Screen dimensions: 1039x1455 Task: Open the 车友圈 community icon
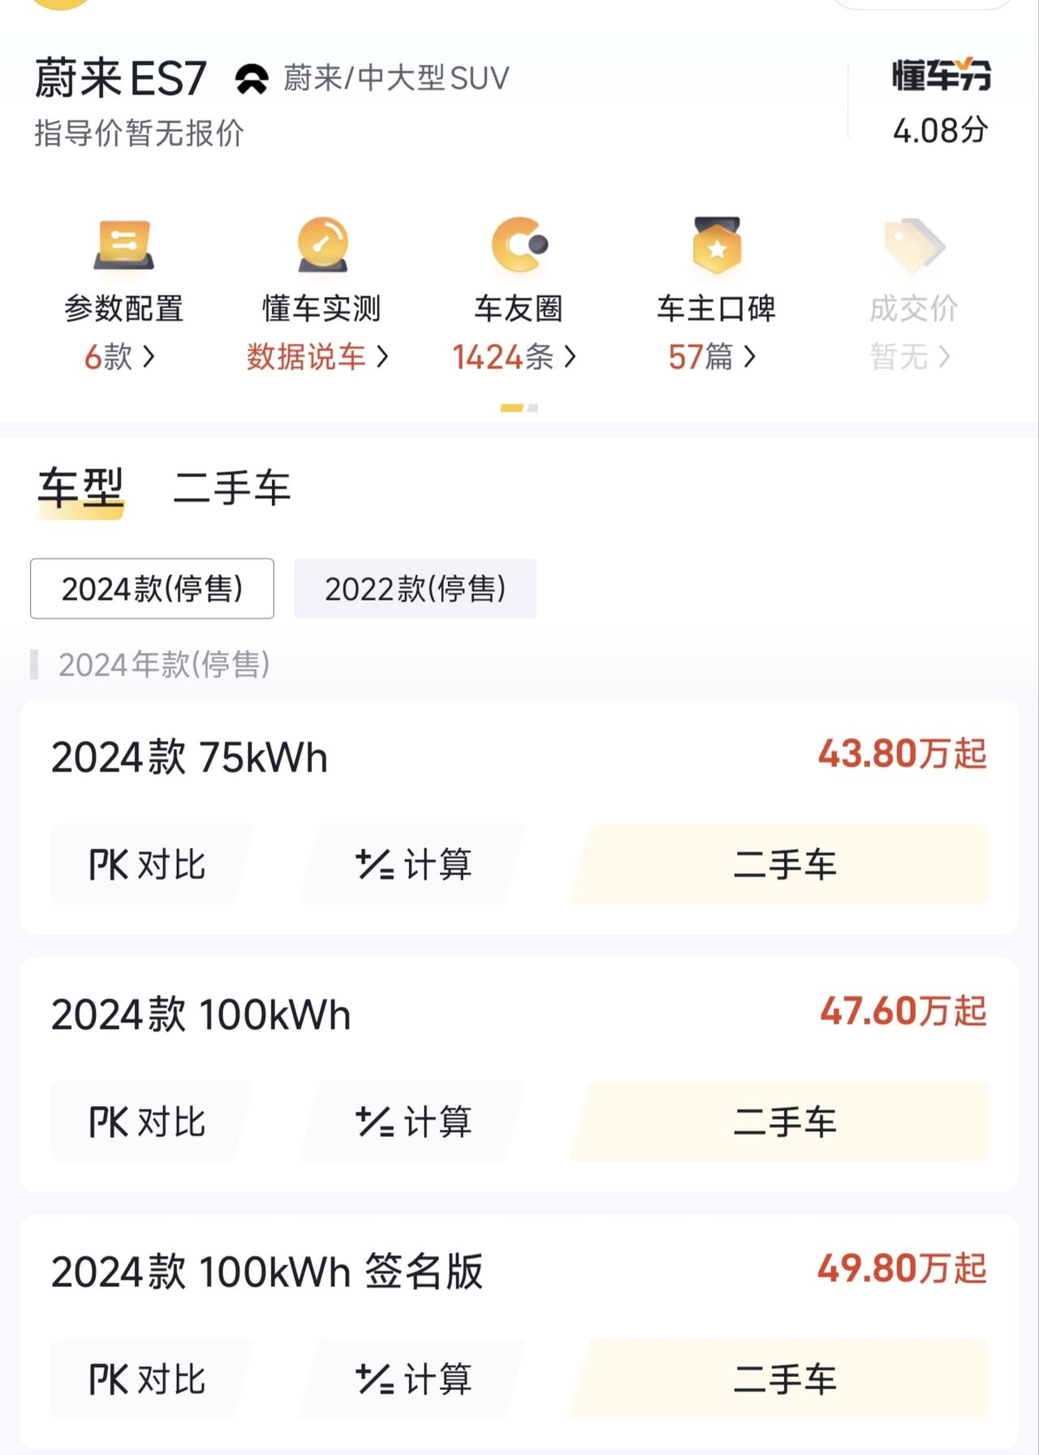click(519, 244)
